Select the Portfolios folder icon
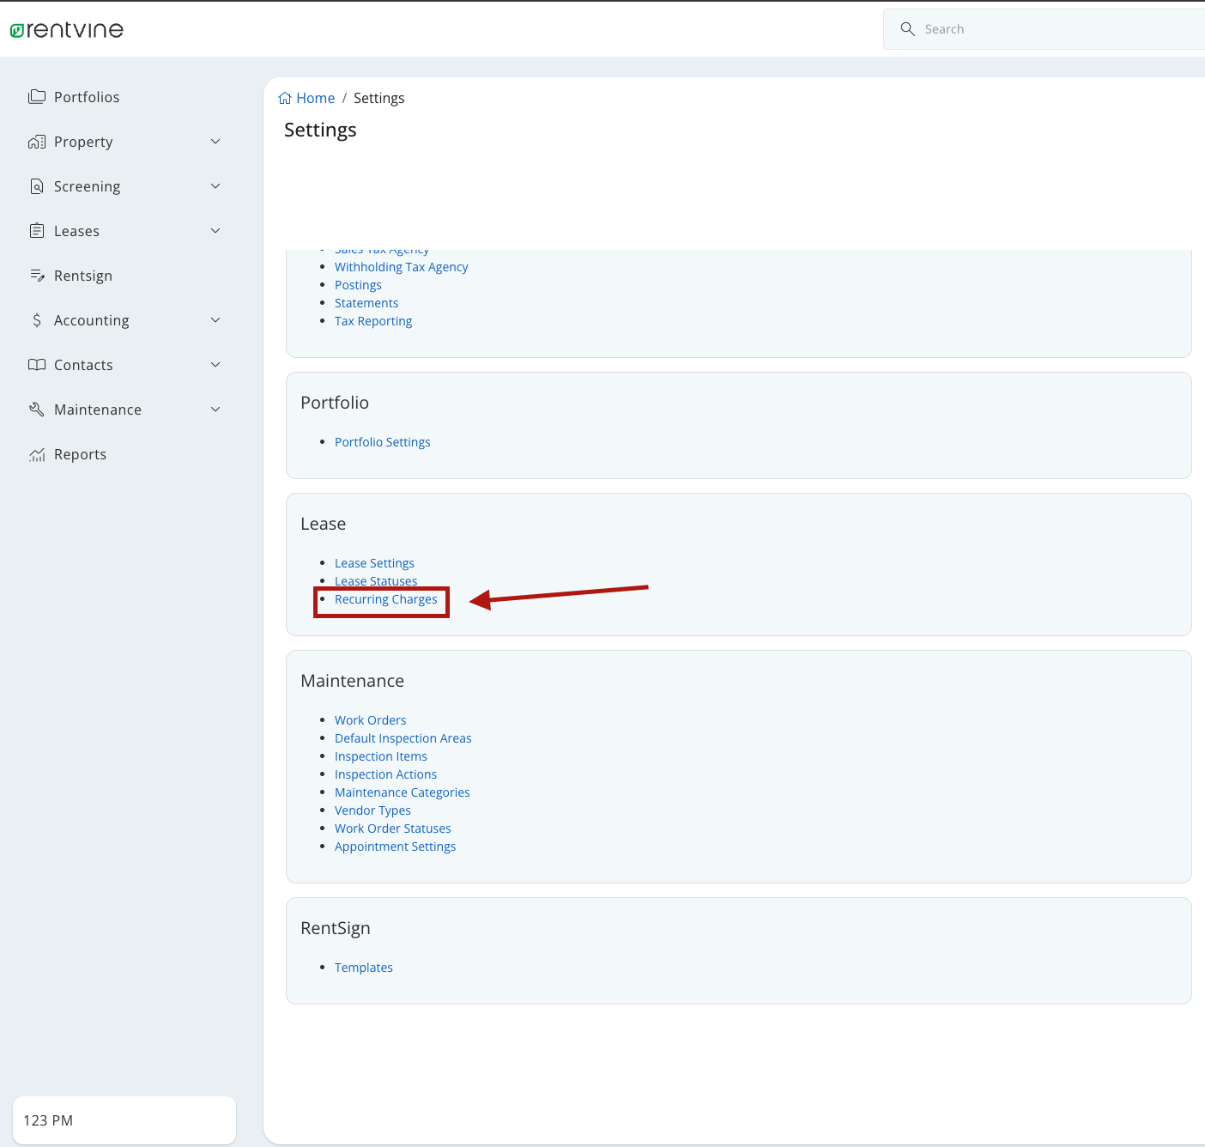 click(37, 96)
